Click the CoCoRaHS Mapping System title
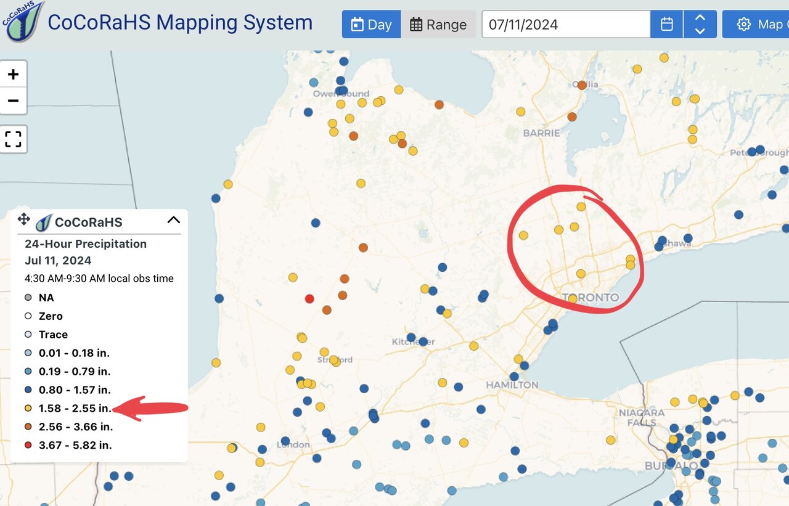 [x=180, y=23]
